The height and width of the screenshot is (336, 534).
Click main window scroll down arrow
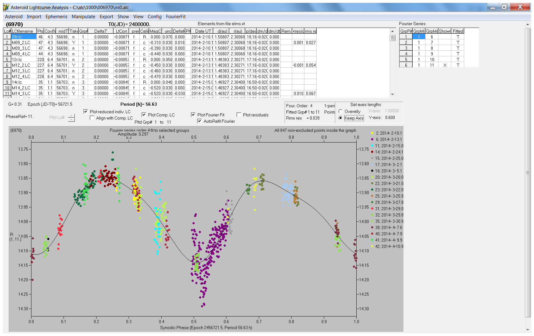coord(528,330)
